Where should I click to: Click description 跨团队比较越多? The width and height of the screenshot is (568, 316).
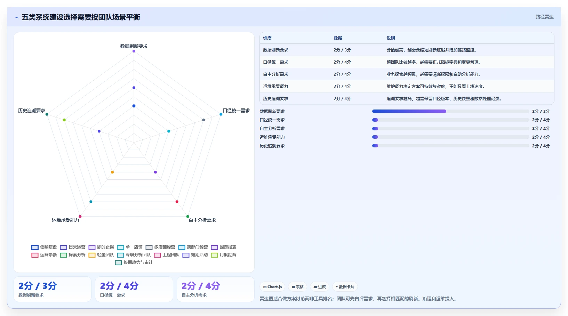coord(433,62)
